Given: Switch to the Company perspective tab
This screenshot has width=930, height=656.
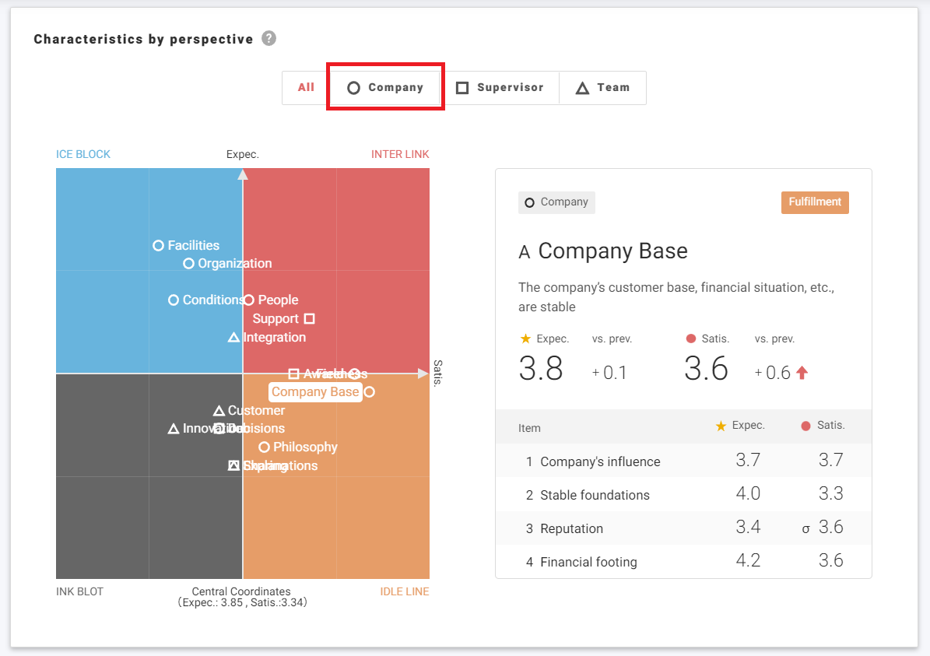Looking at the screenshot, I should (385, 88).
